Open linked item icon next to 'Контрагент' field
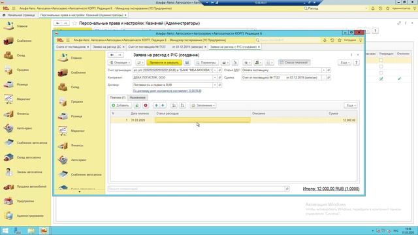This screenshot has width=418, height=235. pyautogui.click(x=219, y=78)
